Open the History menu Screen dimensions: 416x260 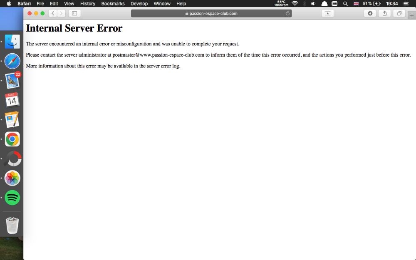[88, 3]
